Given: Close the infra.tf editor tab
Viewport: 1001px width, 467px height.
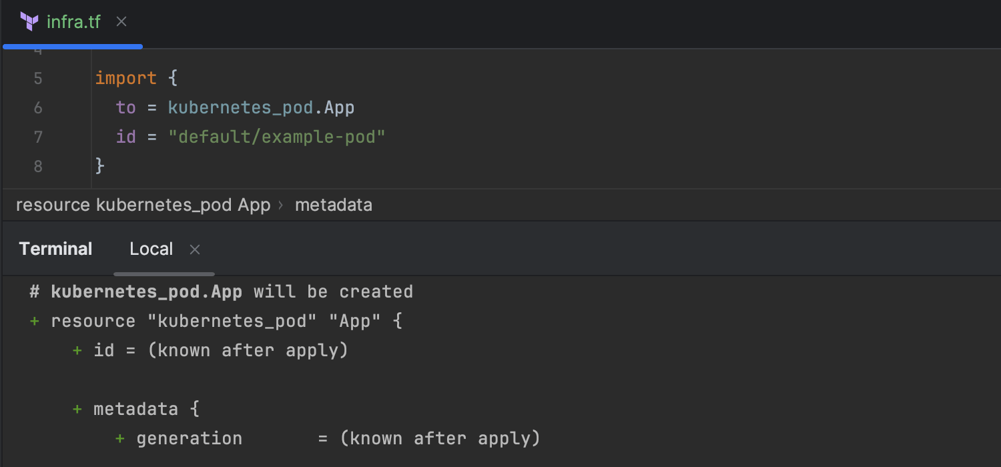Looking at the screenshot, I should click(x=121, y=22).
